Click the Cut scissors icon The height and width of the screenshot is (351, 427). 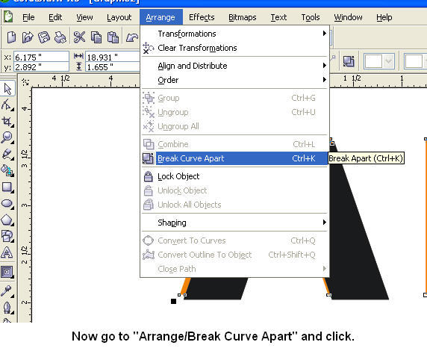point(80,37)
